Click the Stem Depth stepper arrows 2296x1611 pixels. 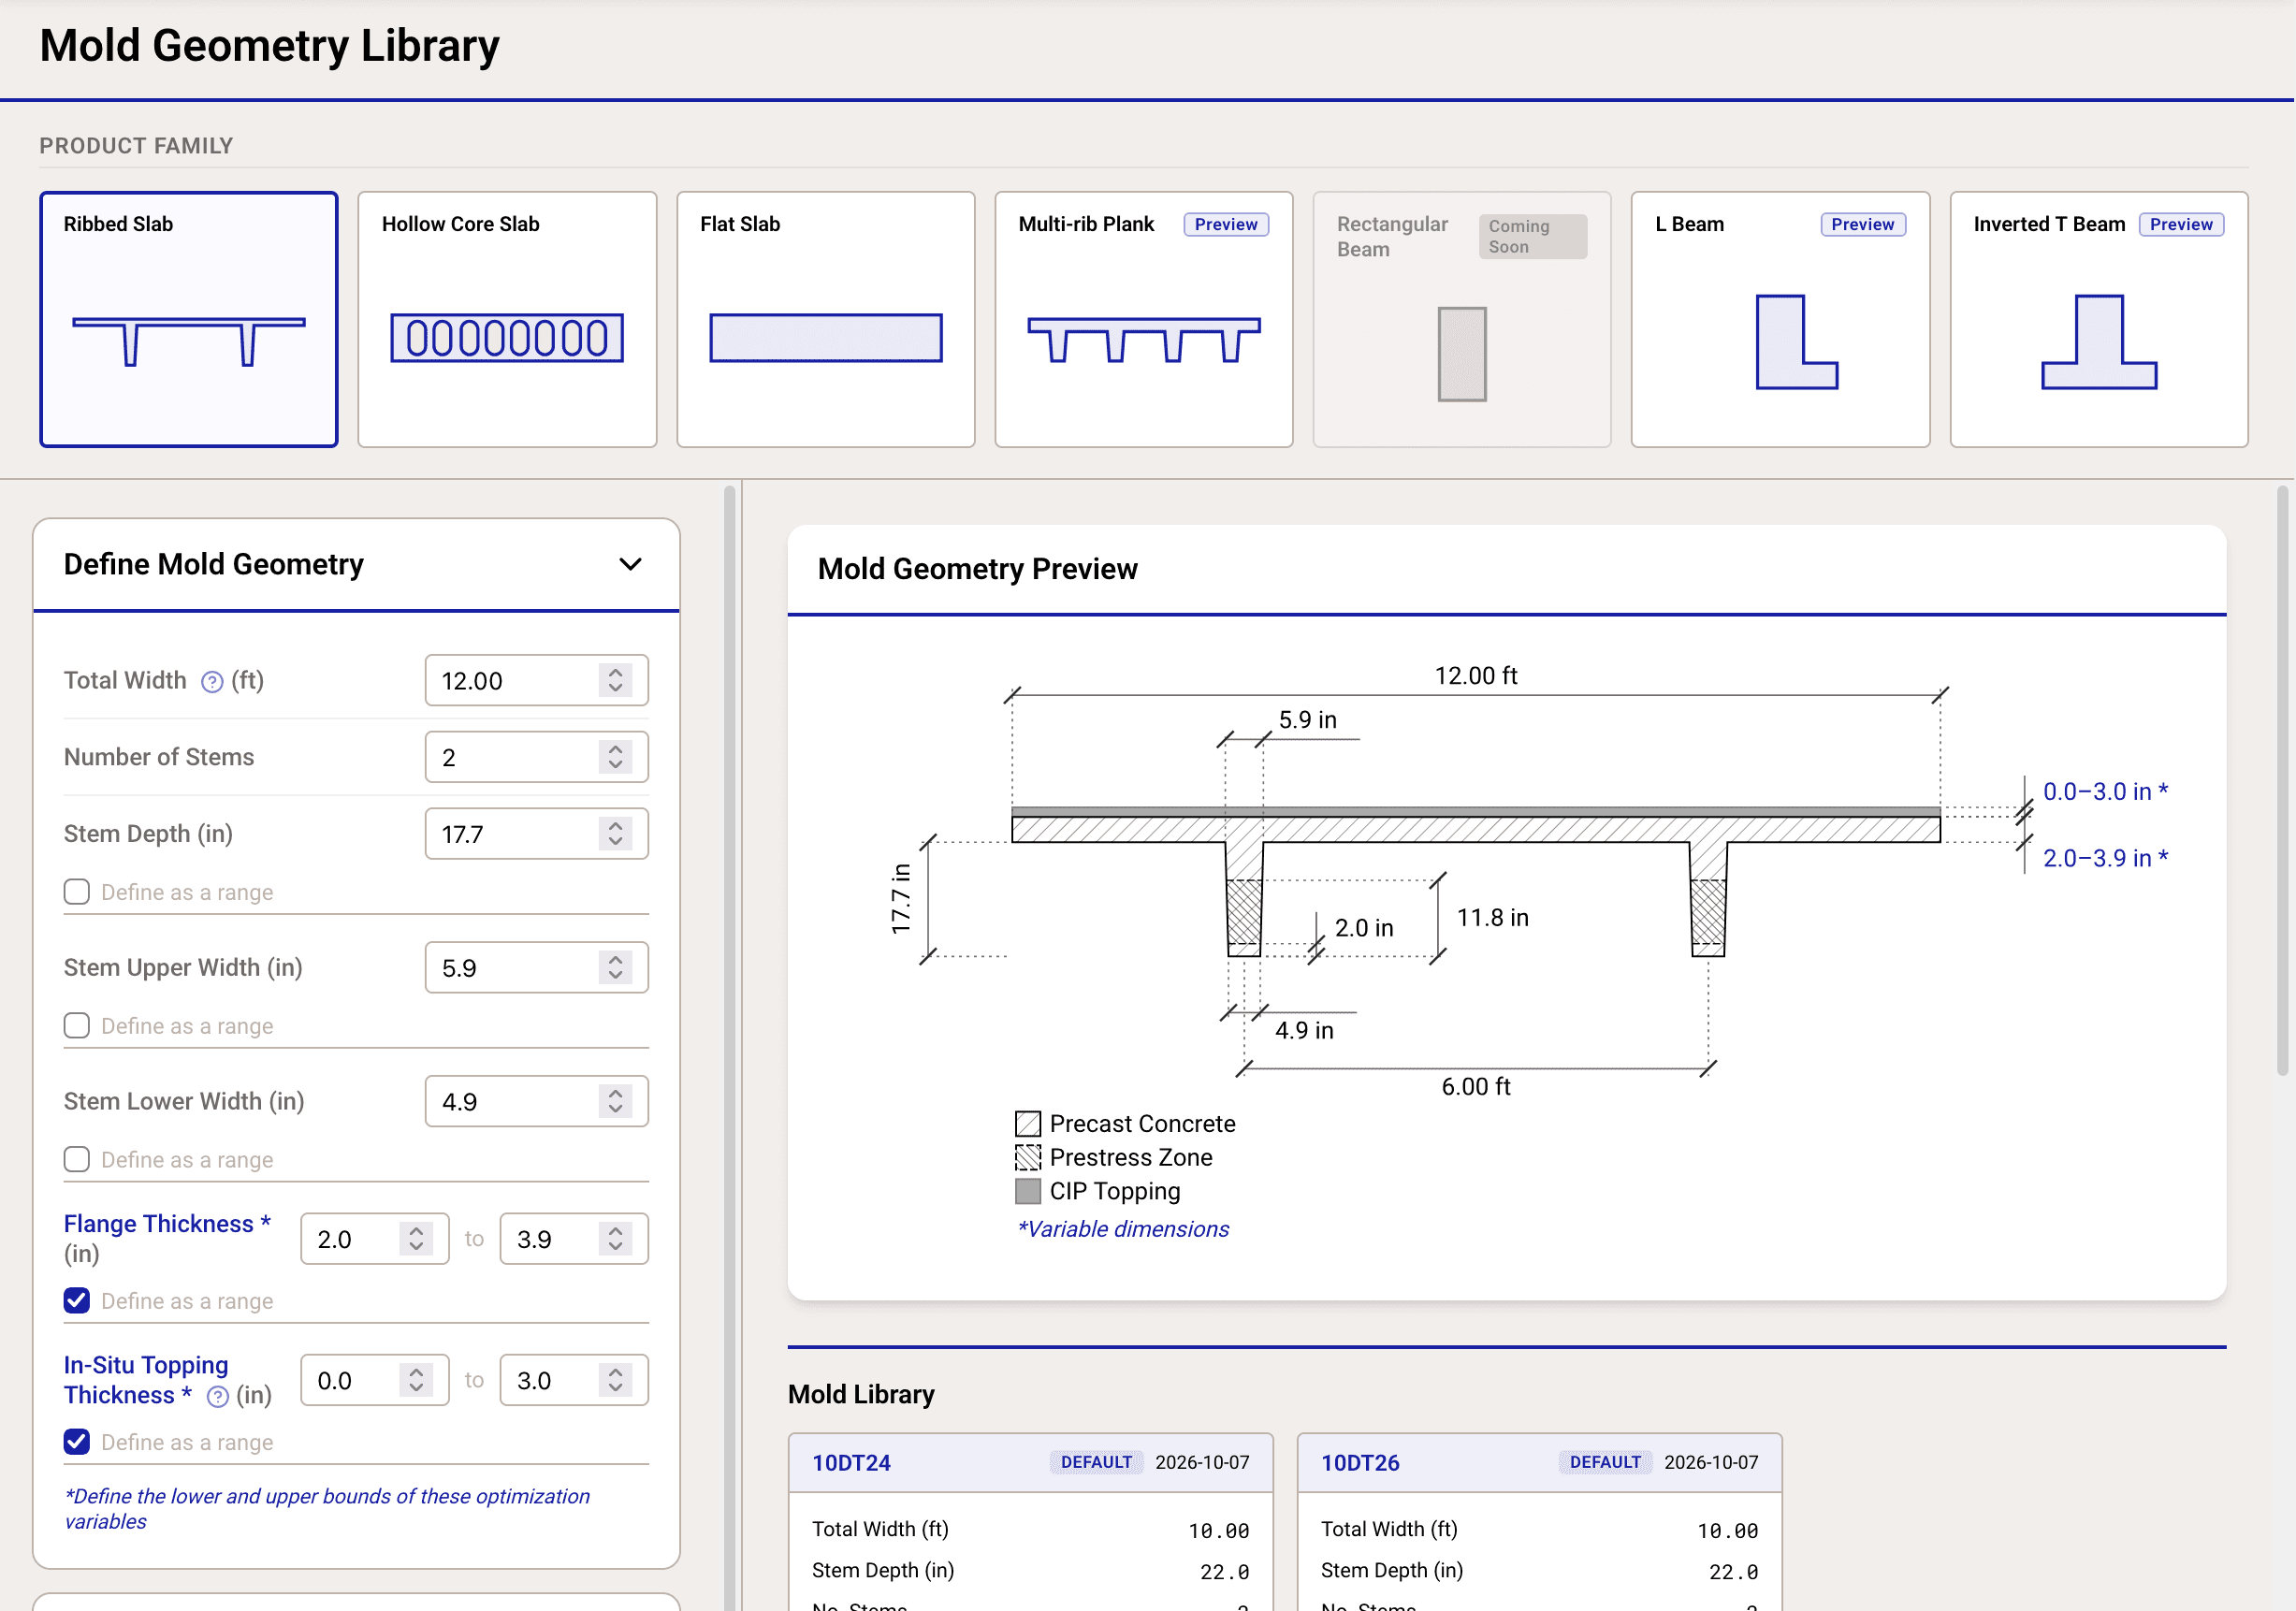click(x=616, y=833)
